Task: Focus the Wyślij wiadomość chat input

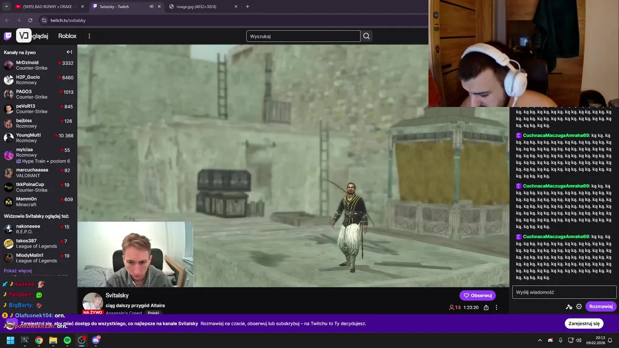Action: click(564, 292)
